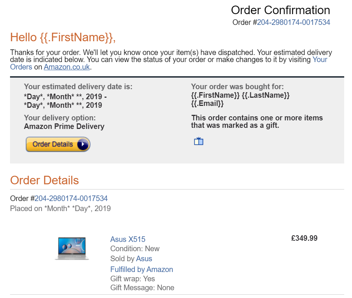The image size is (352, 298).
Task: Click the Email placeholder text
Action: (207, 103)
